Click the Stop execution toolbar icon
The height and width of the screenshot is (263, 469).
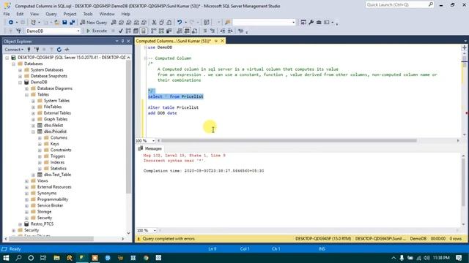pyautogui.click(x=113, y=31)
